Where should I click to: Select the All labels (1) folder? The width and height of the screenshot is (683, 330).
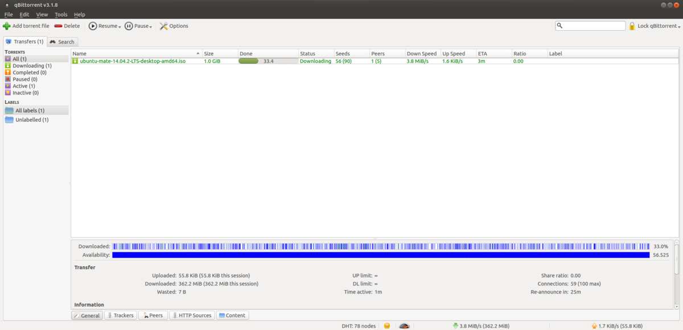tap(36, 110)
